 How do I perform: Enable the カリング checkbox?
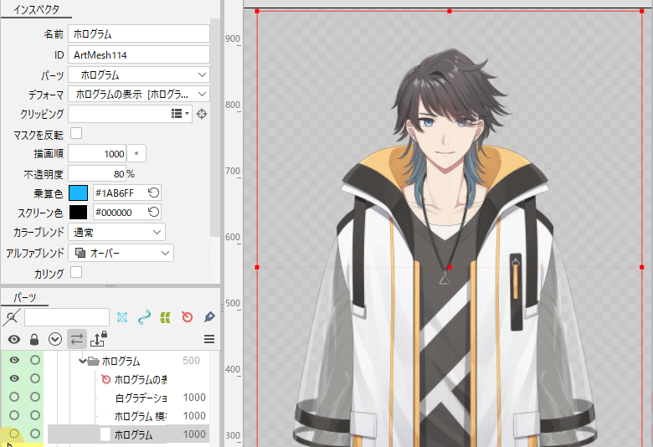(x=76, y=272)
